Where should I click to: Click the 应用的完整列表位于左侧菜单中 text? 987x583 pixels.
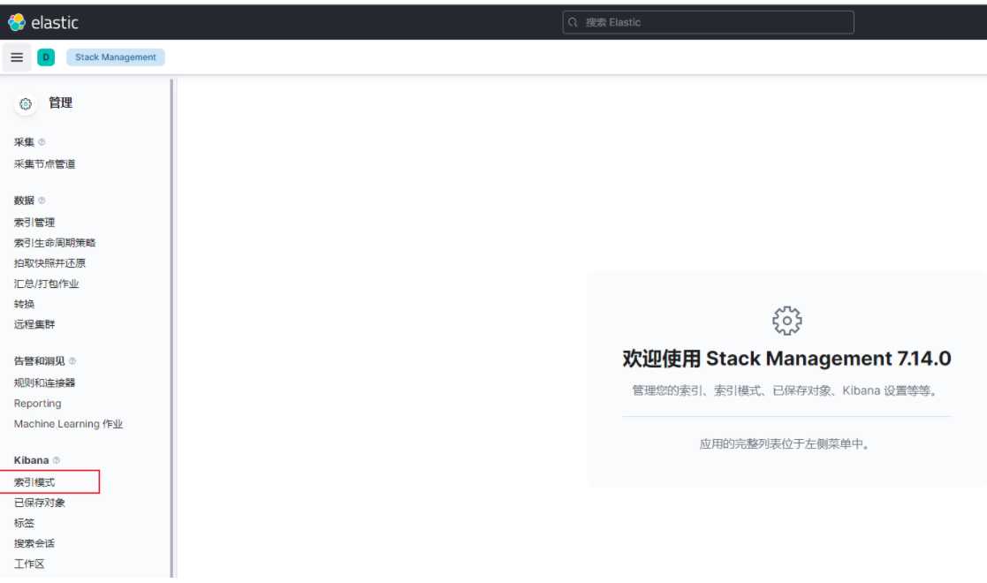point(785,443)
